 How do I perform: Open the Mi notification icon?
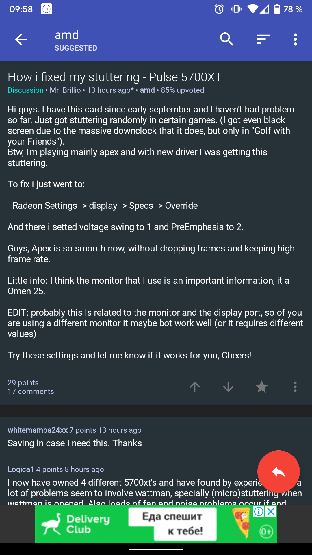[x=47, y=9]
